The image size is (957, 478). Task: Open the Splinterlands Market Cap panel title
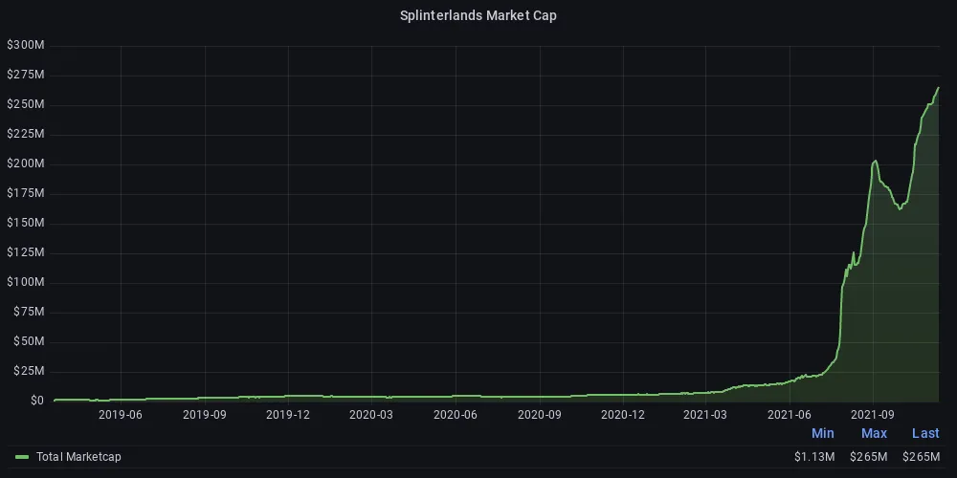478,16
